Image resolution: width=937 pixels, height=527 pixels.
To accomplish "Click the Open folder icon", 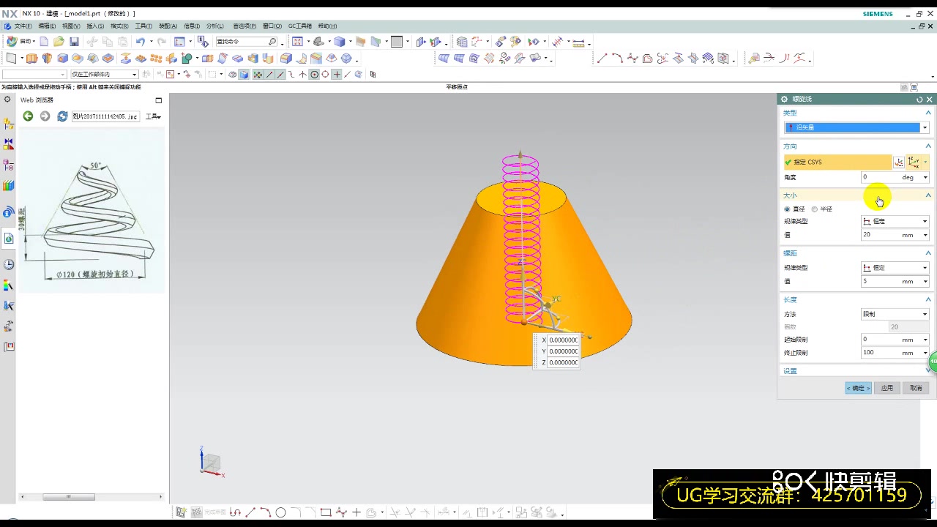I will (59, 42).
